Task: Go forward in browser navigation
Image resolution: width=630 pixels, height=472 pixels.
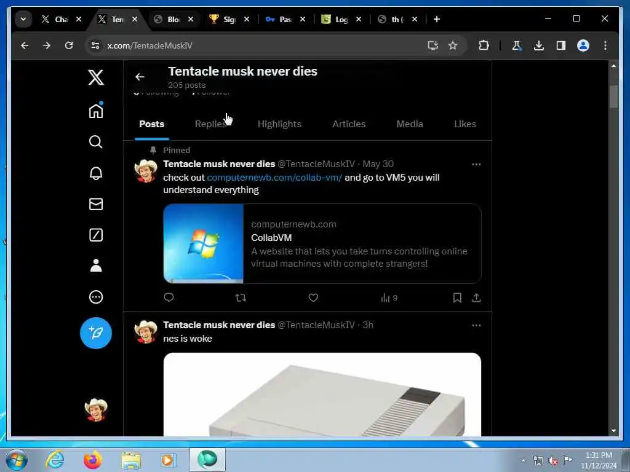Action: tap(47, 45)
